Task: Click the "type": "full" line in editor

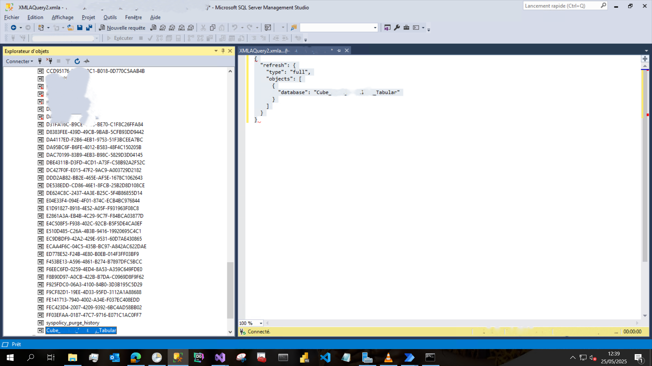Action: 288,72
